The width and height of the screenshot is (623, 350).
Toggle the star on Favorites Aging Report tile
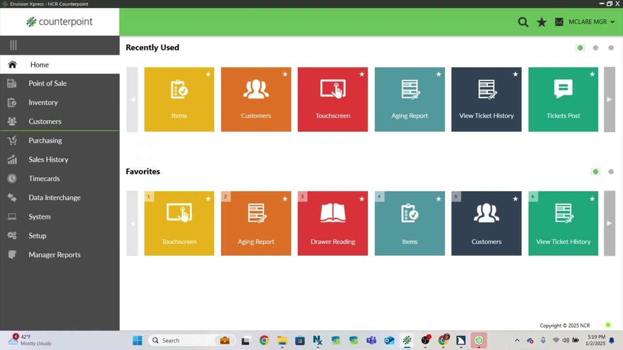coord(285,199)
